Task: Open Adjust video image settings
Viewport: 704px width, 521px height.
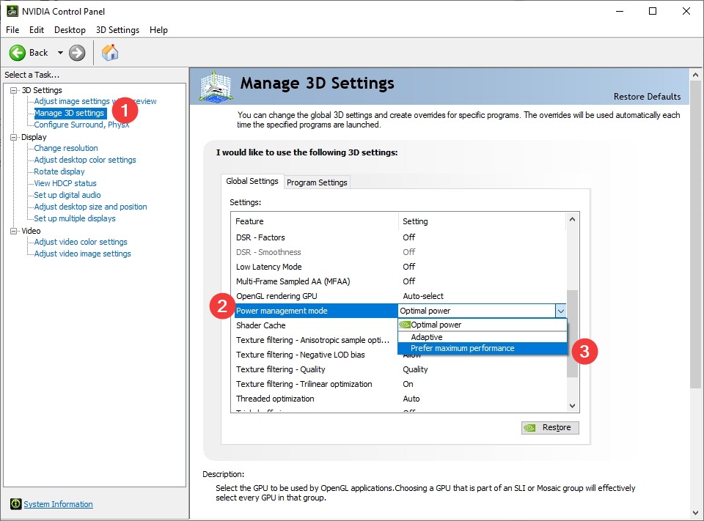Action: (83, 254)
